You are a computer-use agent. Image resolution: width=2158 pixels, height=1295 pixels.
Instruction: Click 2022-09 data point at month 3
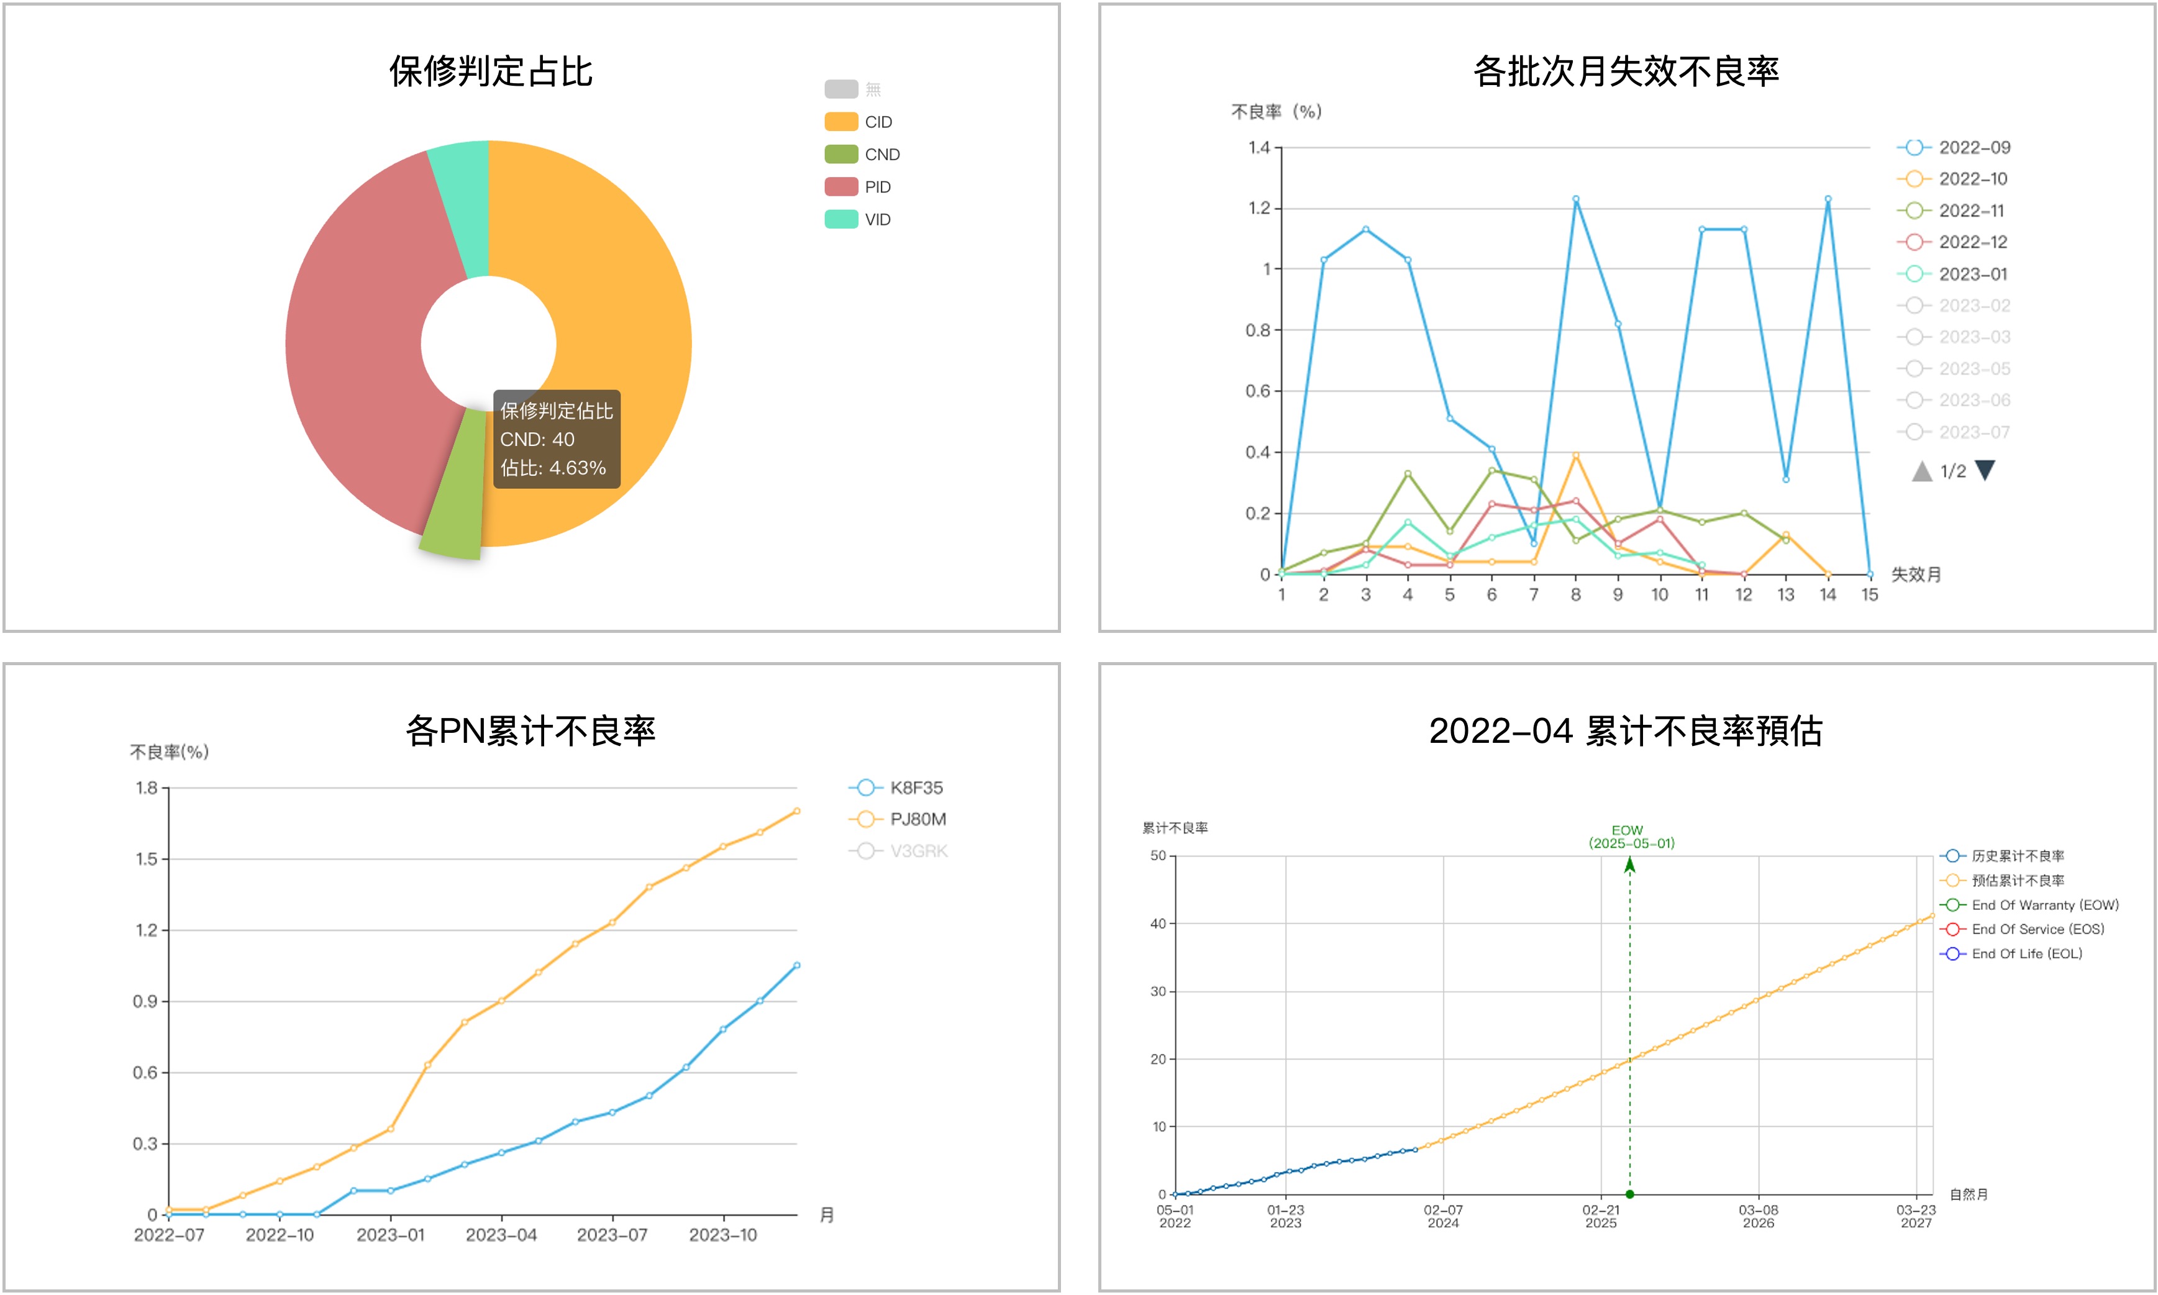click(x=1365, y=230)
